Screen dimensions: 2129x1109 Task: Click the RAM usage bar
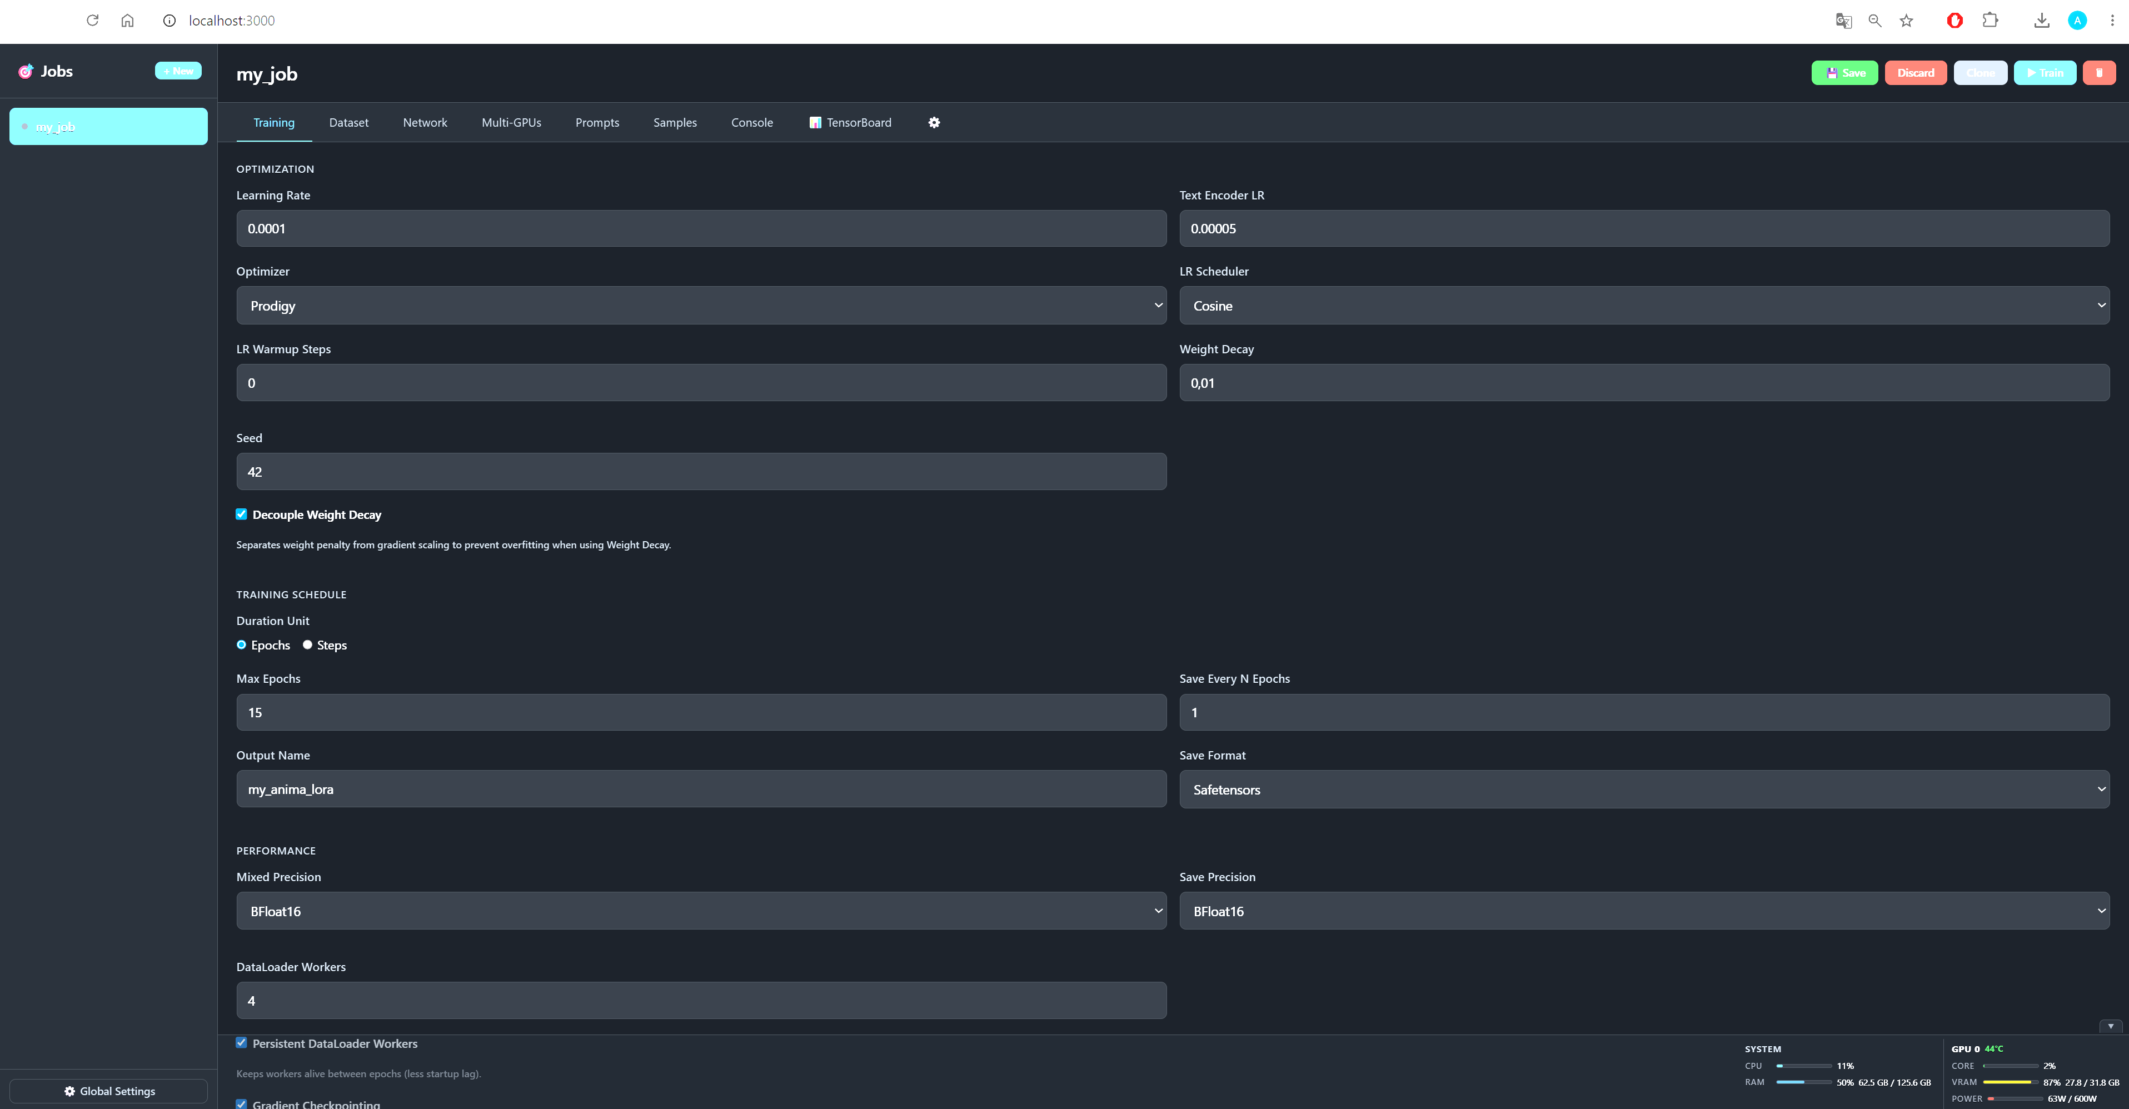pos(1803,1082)
